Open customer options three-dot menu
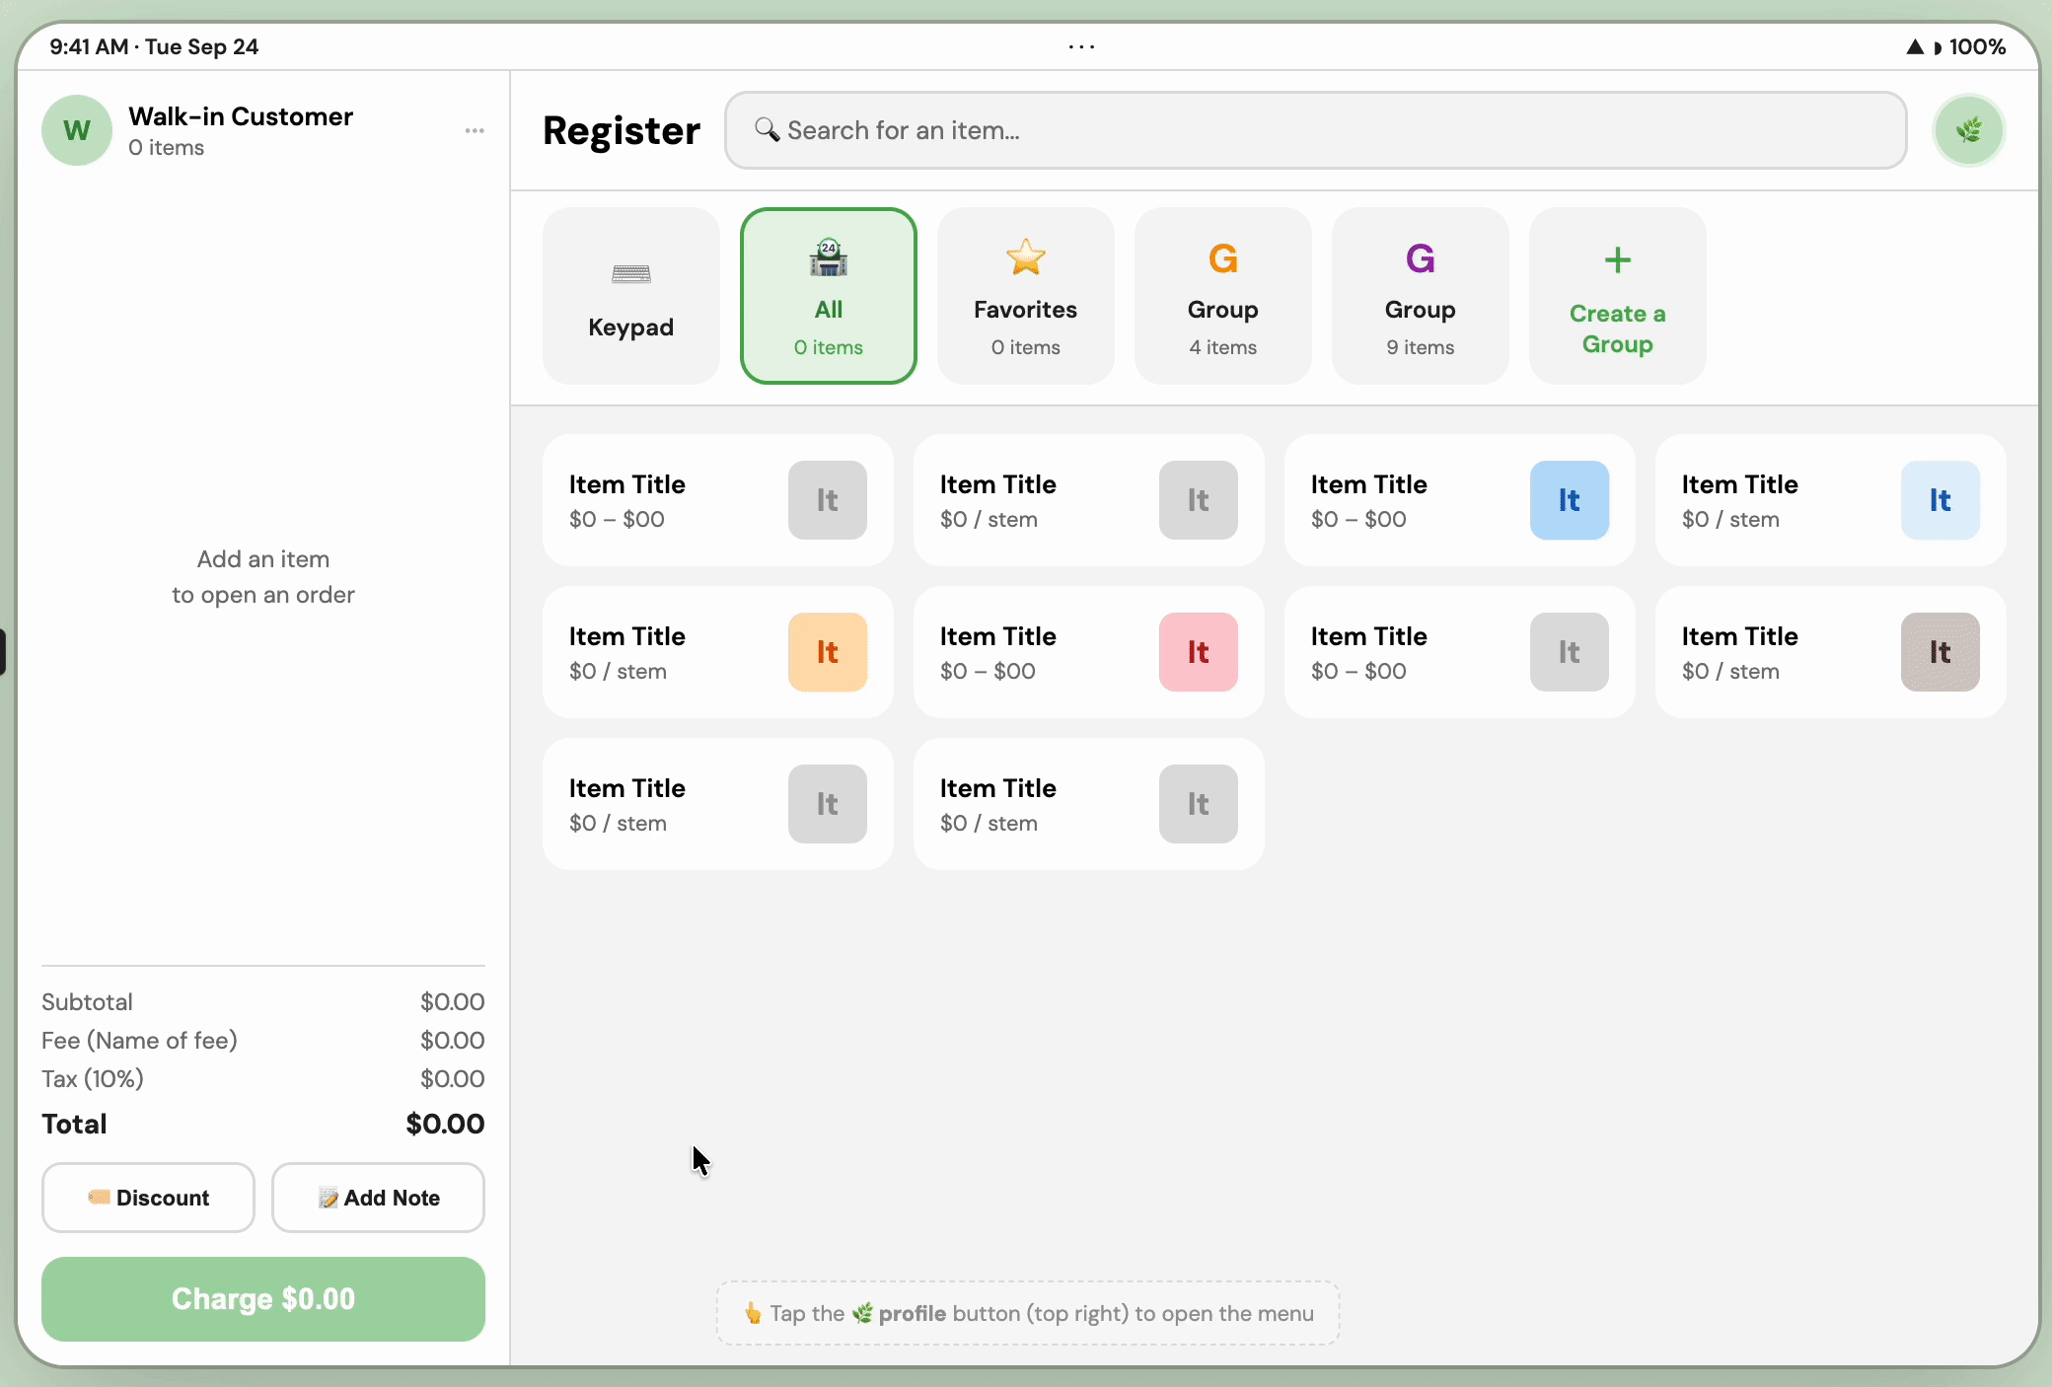This screenshot has width=2052, height=1387. 475,130
